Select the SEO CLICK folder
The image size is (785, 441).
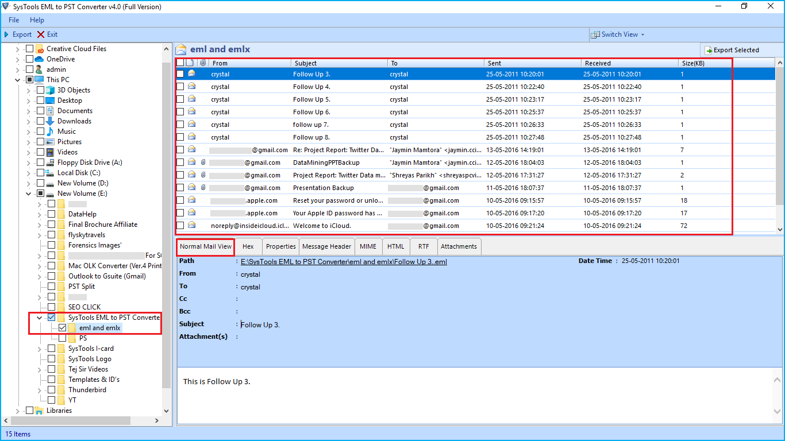point(84,307)
